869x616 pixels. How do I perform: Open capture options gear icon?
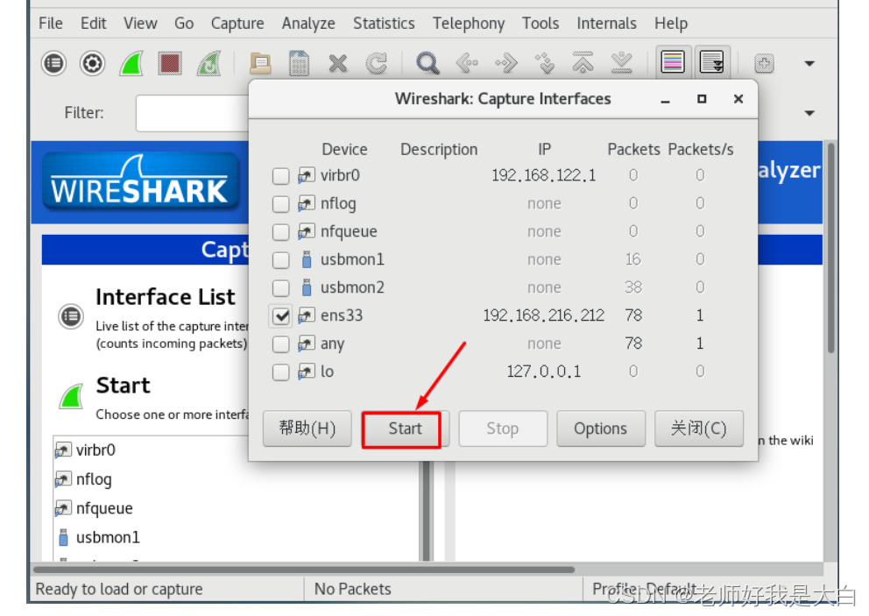[x=92, y=63]
